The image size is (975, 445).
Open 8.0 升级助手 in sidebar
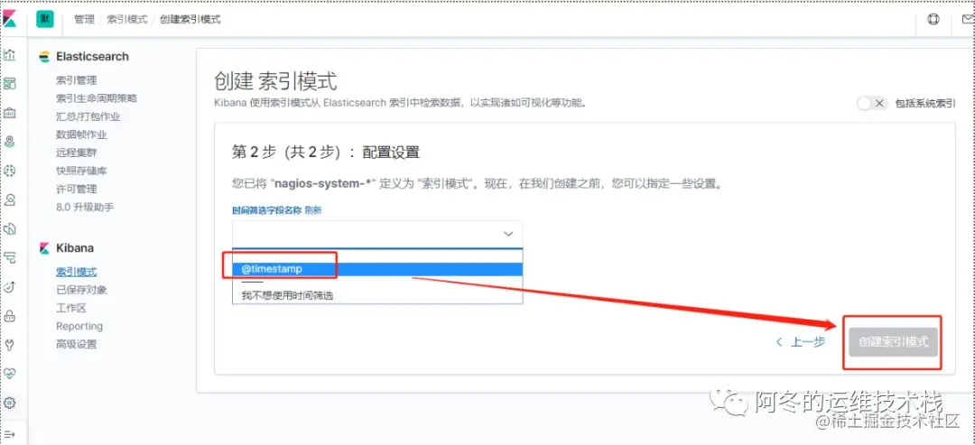tap(85, 207)
